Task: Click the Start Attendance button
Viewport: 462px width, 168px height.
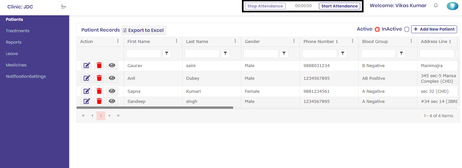Action: [339, 6]
